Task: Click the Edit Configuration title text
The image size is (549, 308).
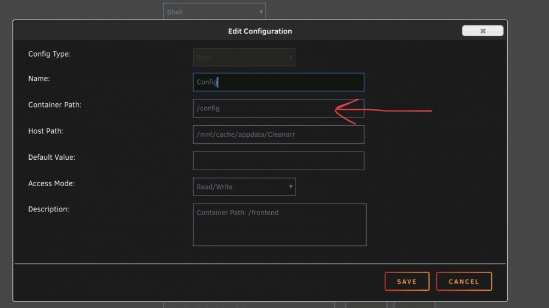Action: click(260, 31)
